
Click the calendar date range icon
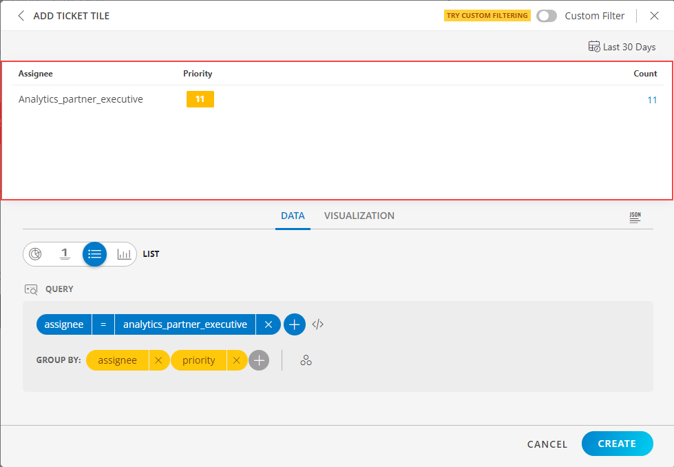coord(593,46)
